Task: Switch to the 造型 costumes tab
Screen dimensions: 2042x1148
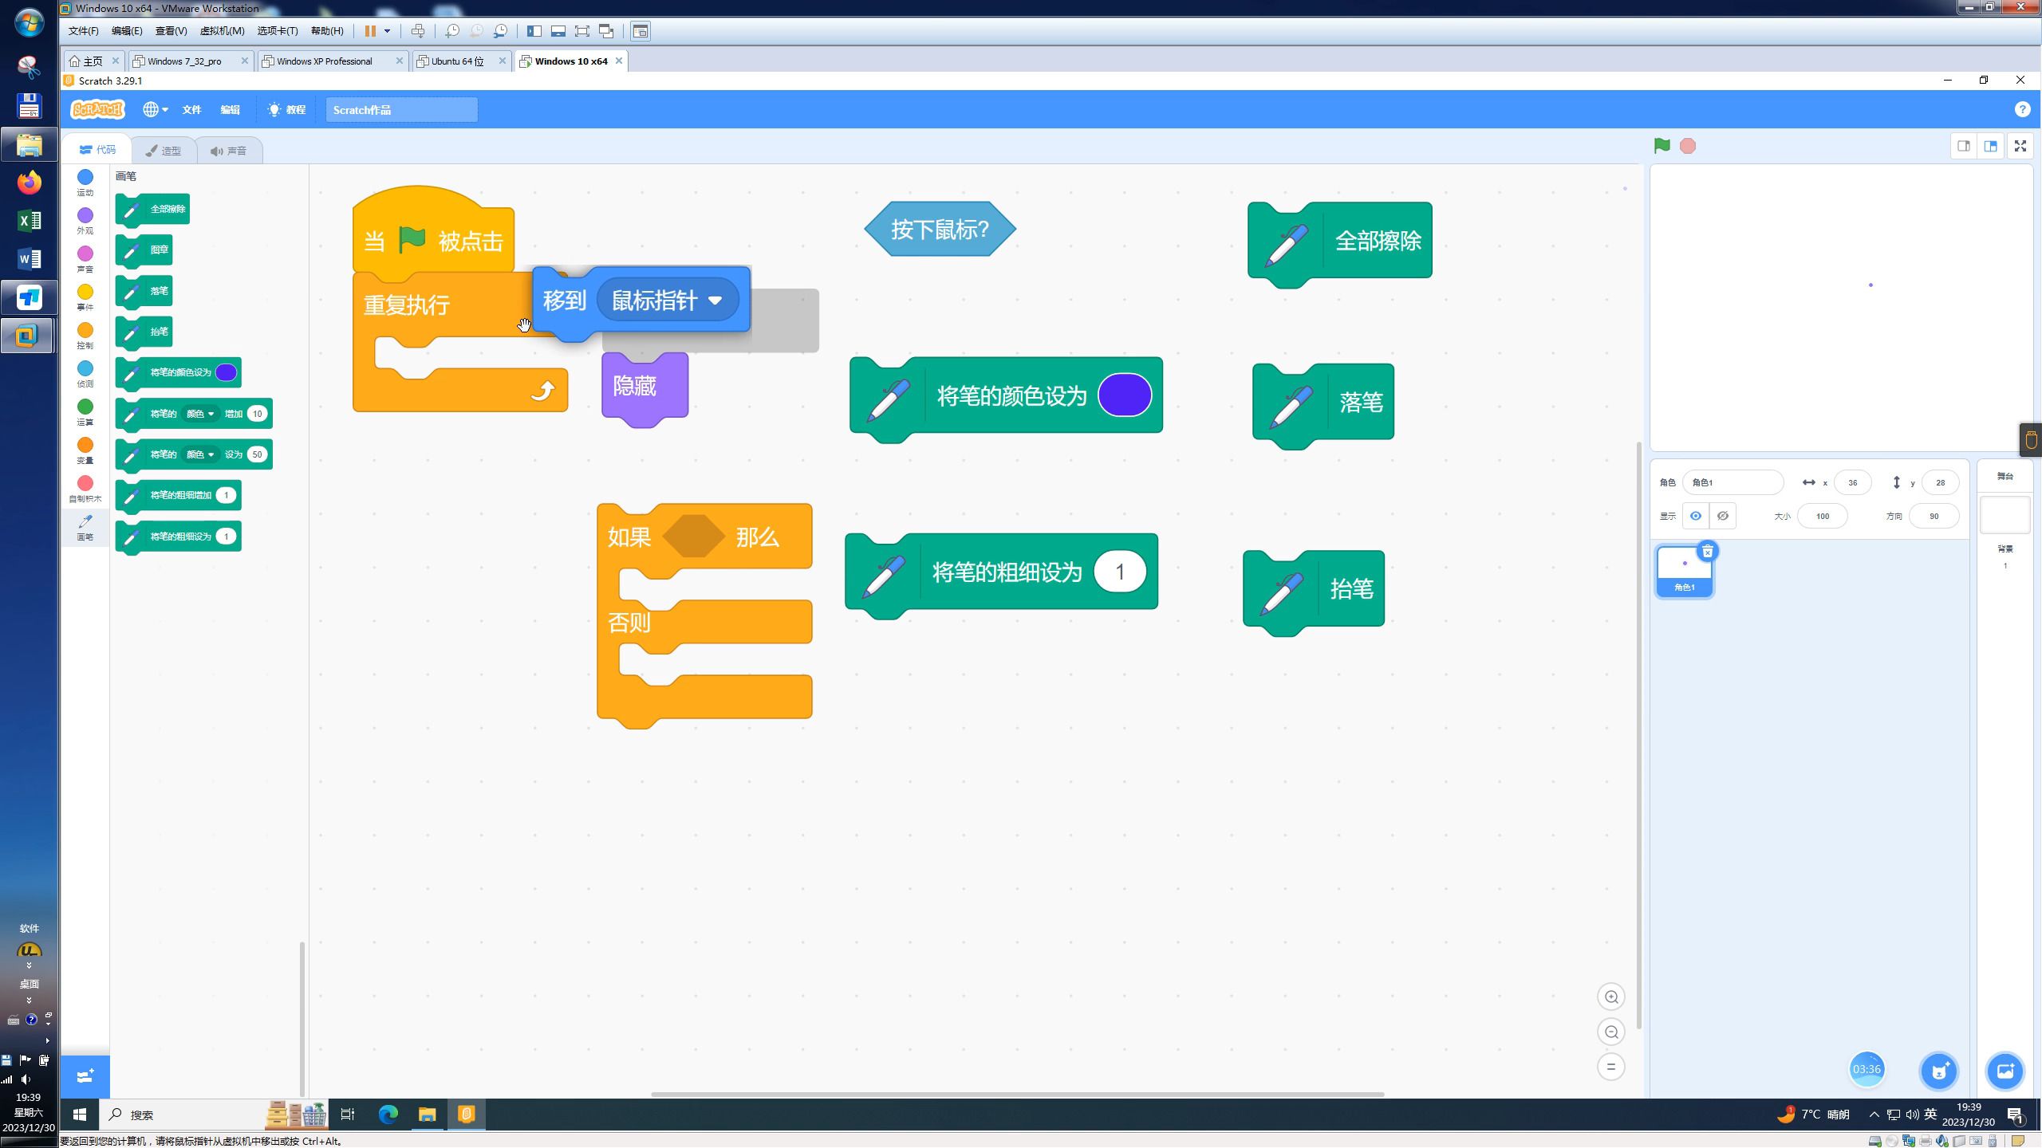Action: coord(164,151)
